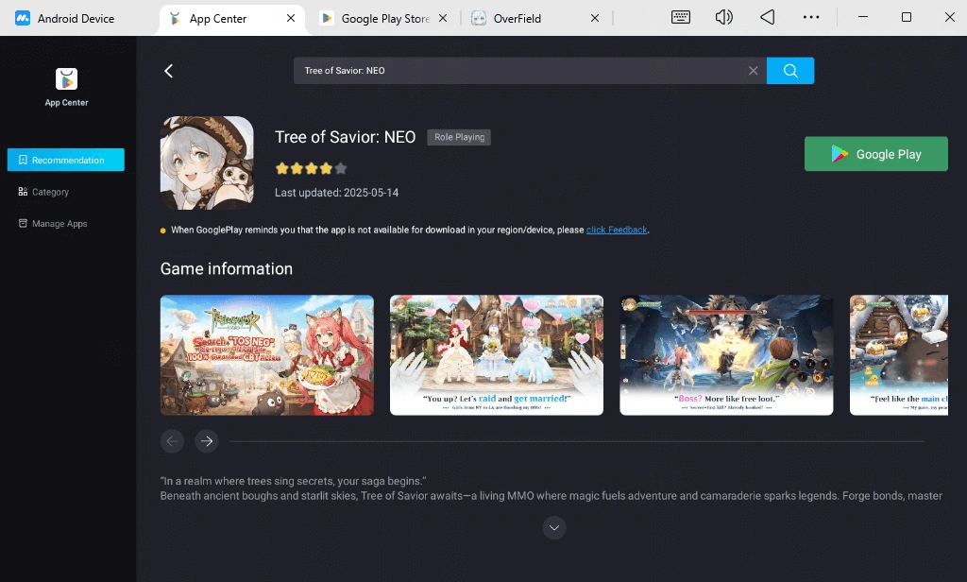
Task: Open the on-screen keyboard from the title bar
Action: [682, 17]
